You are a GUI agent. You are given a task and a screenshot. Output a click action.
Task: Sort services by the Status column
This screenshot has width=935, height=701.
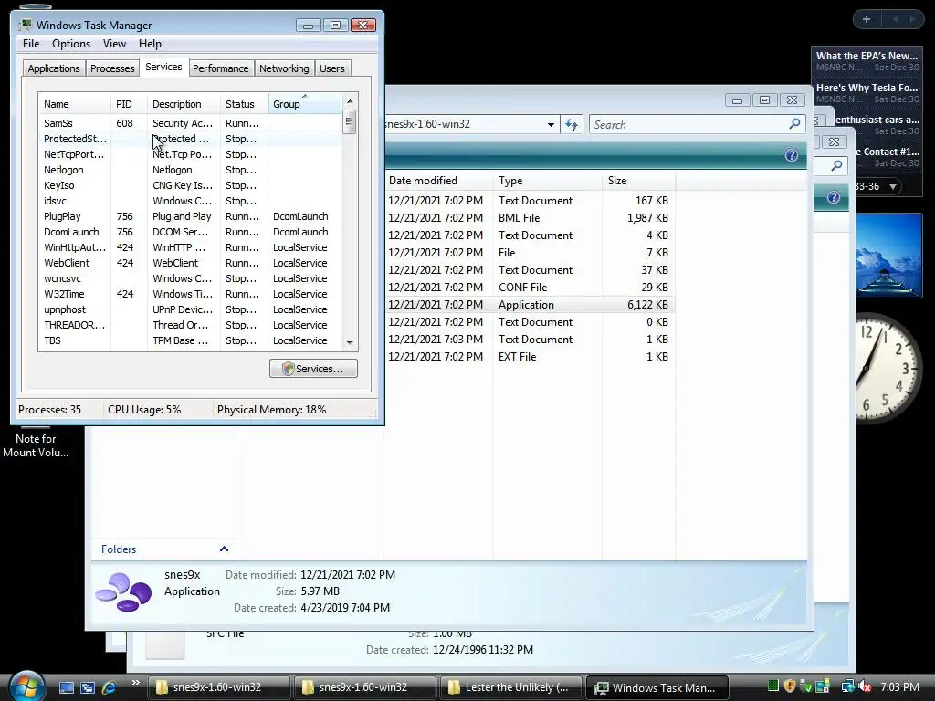[x=245, y=104]
